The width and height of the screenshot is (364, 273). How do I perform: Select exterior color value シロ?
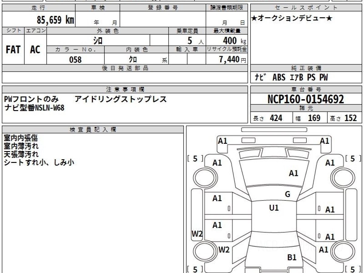point(97,40)
